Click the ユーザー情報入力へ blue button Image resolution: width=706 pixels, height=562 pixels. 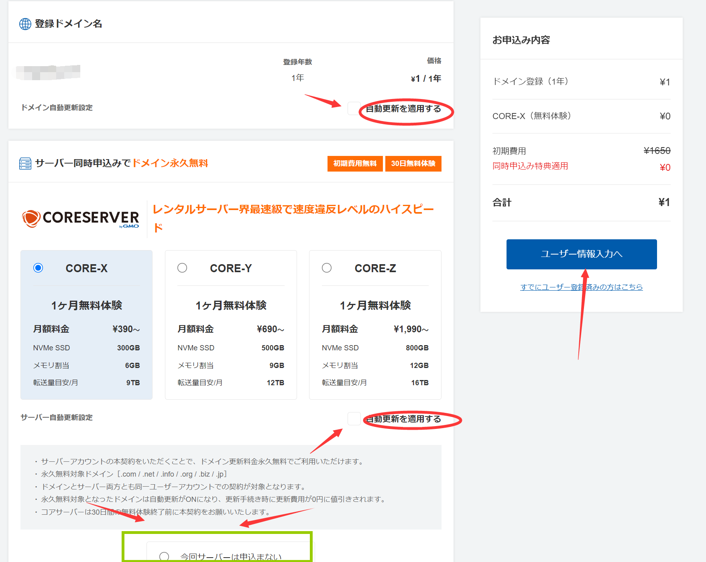581,254
